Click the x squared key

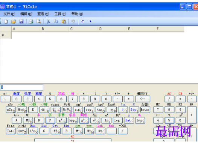[62, 120]
